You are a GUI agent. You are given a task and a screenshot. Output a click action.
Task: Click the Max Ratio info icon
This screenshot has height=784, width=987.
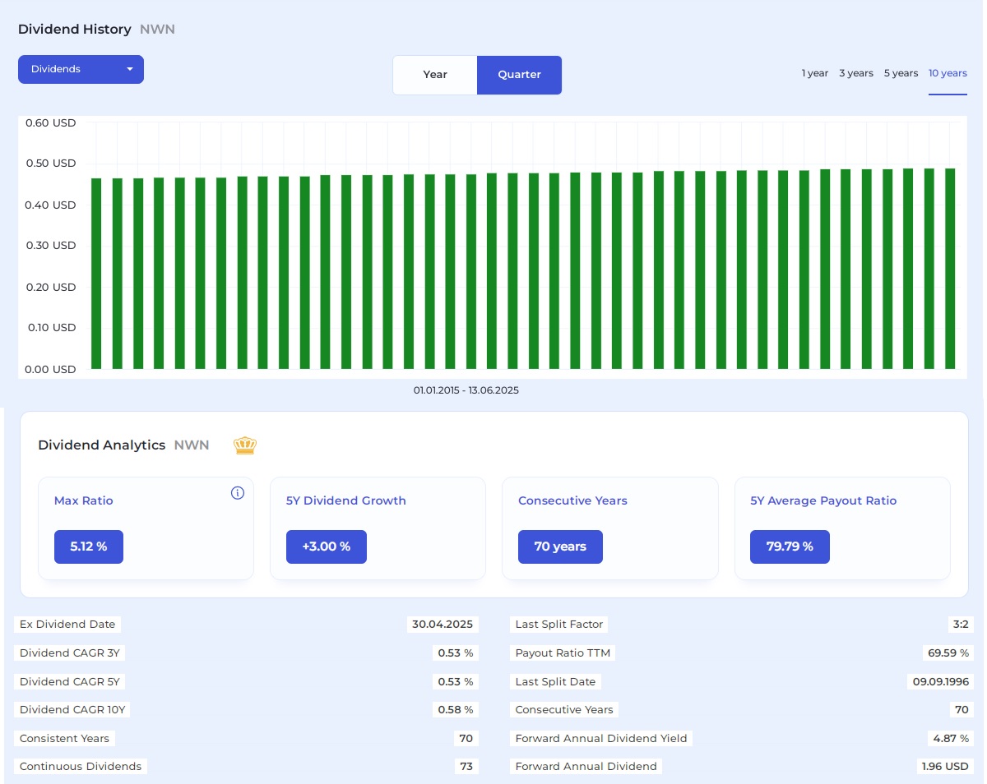pos(238,493)
